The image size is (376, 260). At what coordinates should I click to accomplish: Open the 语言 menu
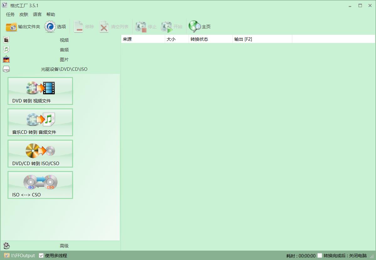coord(37,14)
